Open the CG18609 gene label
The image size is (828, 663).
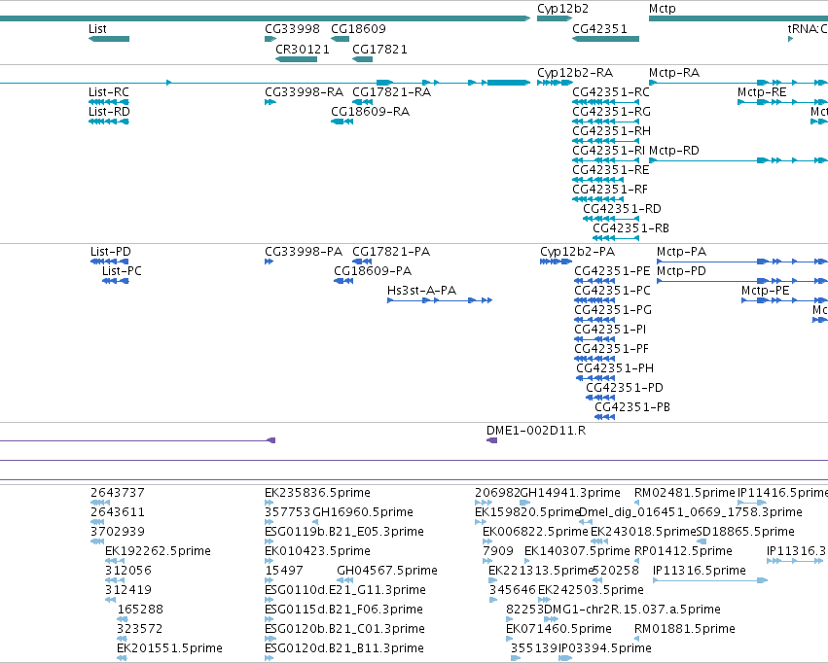[358, 28]
